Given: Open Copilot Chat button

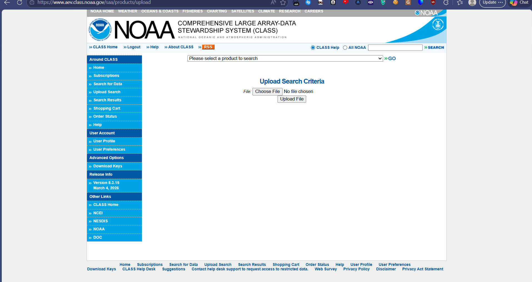Looking at the screenshot, I should point(519,2).
